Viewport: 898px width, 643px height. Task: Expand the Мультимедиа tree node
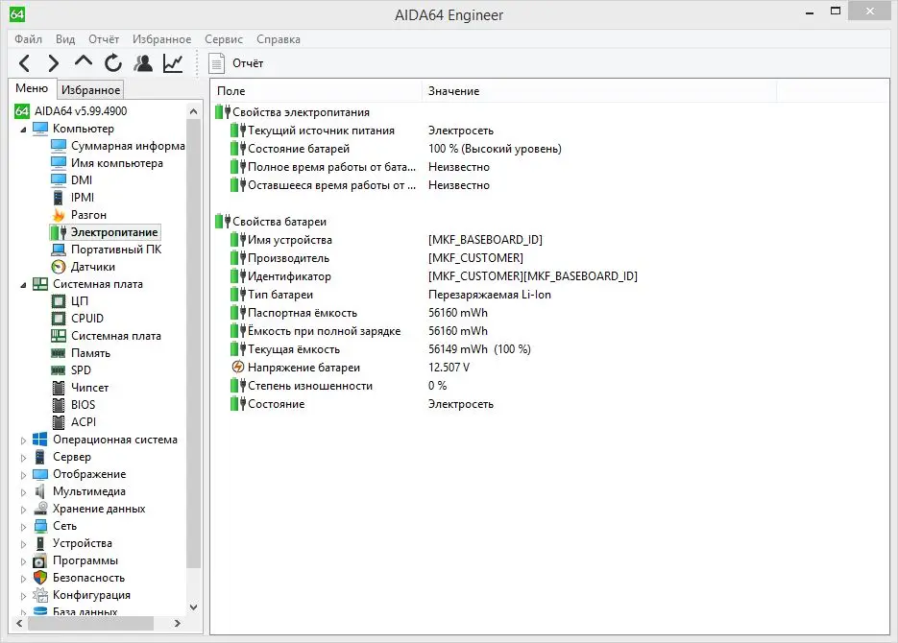pos(23,492)
